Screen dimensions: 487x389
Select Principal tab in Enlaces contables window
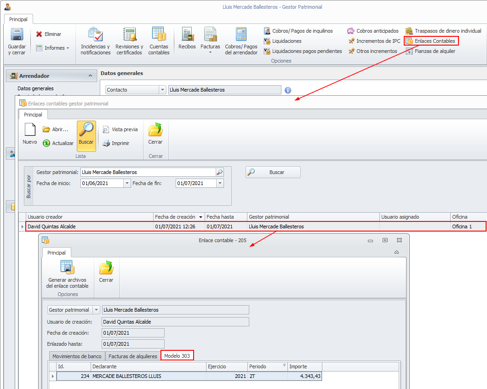pos(33,115)
